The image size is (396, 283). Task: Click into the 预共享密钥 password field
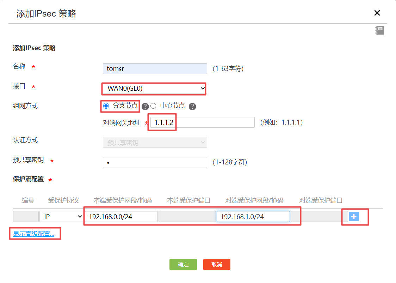tap(155, 162)
